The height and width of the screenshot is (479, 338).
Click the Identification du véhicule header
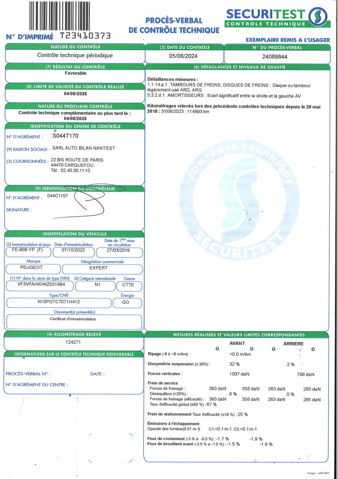74,234
